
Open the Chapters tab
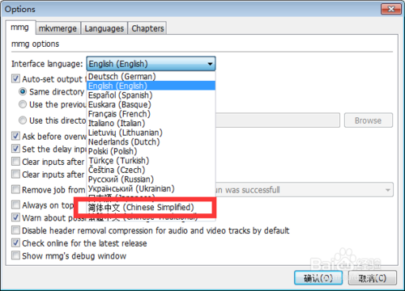click(147, 28)
